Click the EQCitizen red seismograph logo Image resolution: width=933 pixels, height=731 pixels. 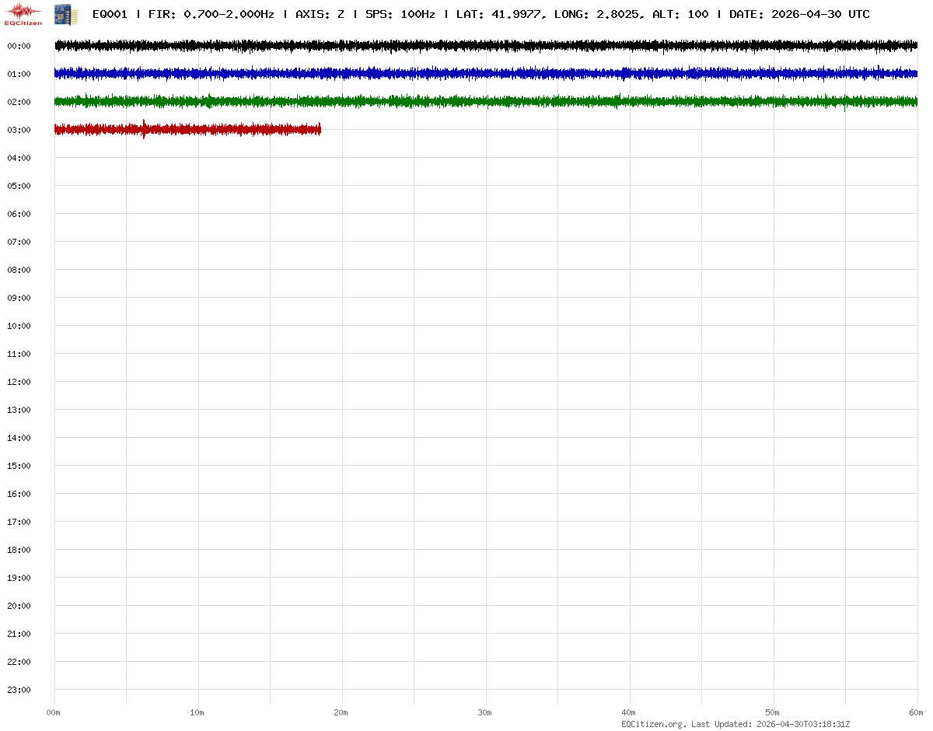(x=23, y=13)
